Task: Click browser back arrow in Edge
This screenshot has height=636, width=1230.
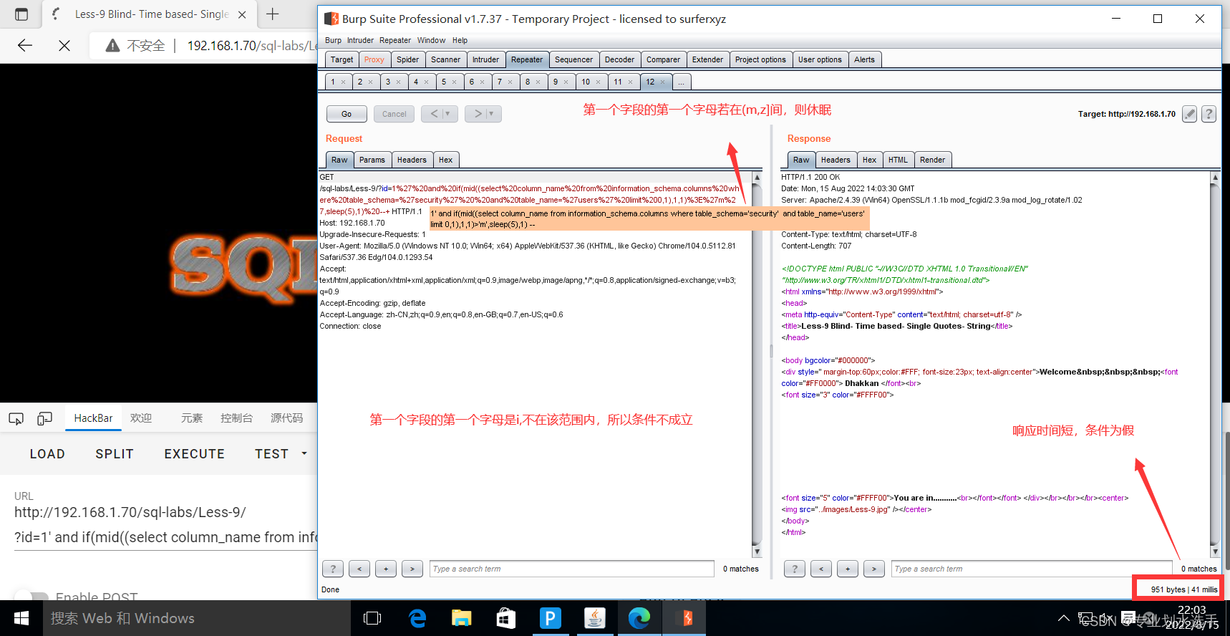Action: [x=25, y=46]
